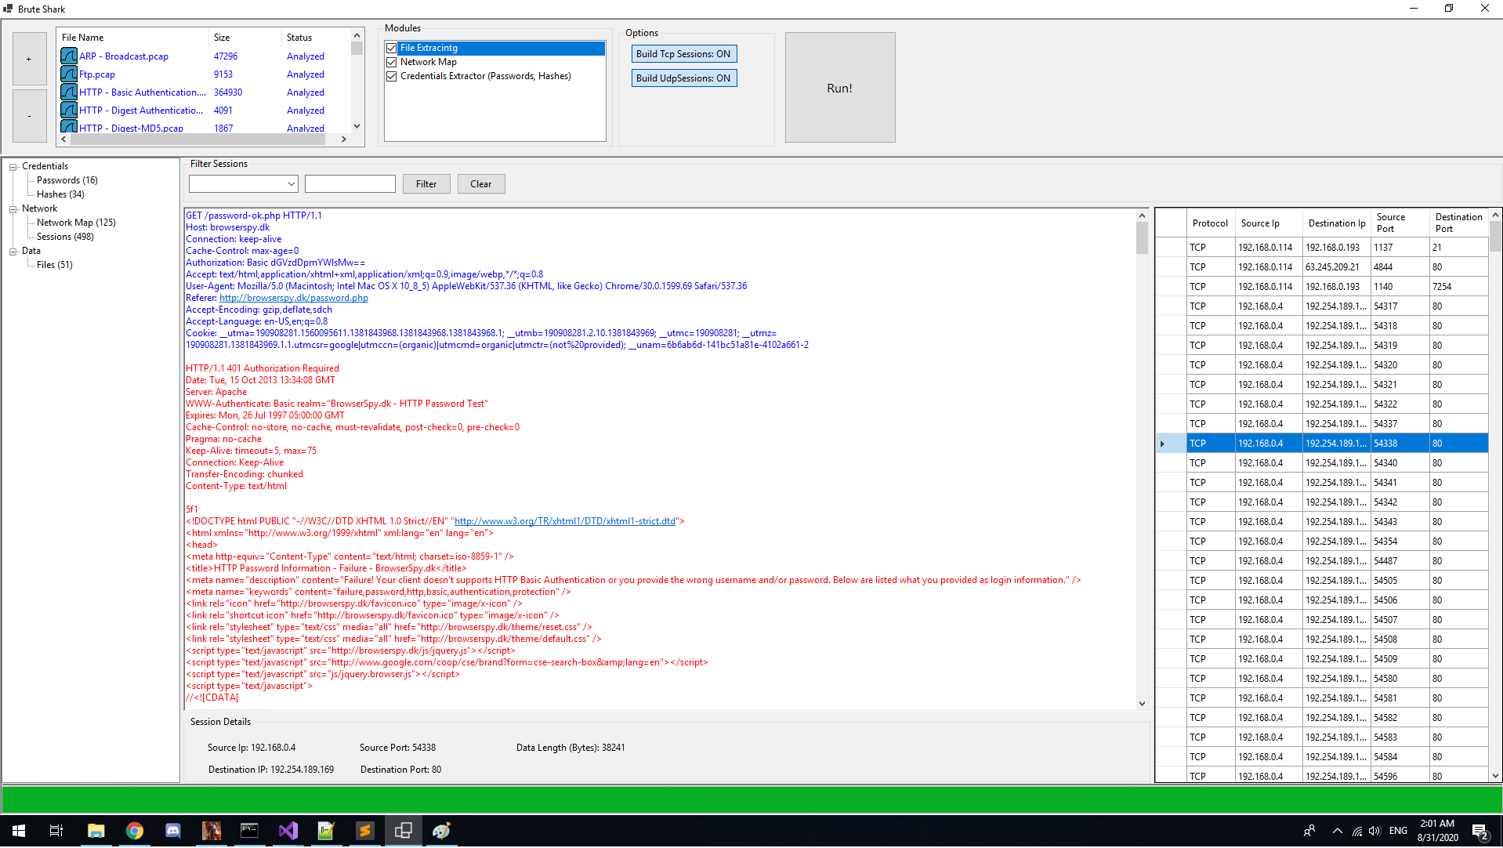The height and width of the screenshot is (848, 1503).
Task: Collapse the Network tree node
Action: point(13,209)
